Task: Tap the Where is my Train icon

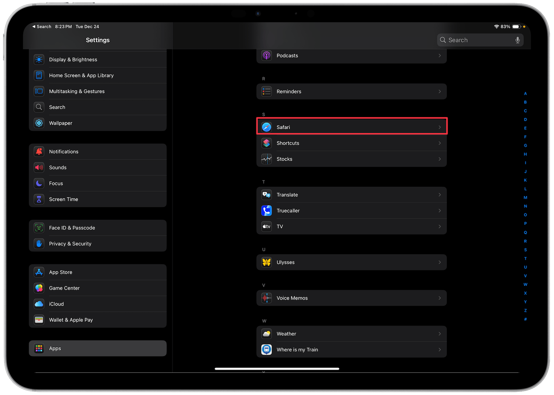Action: (266, 350)
